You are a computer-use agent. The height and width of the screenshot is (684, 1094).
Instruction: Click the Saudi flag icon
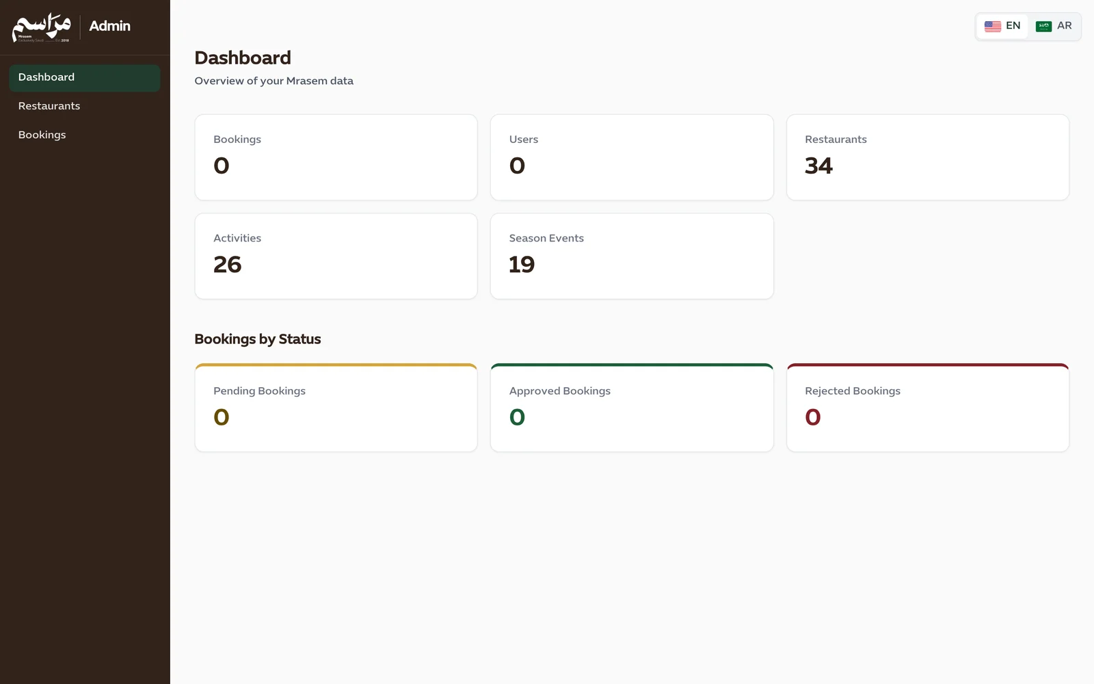(1043, 26)
